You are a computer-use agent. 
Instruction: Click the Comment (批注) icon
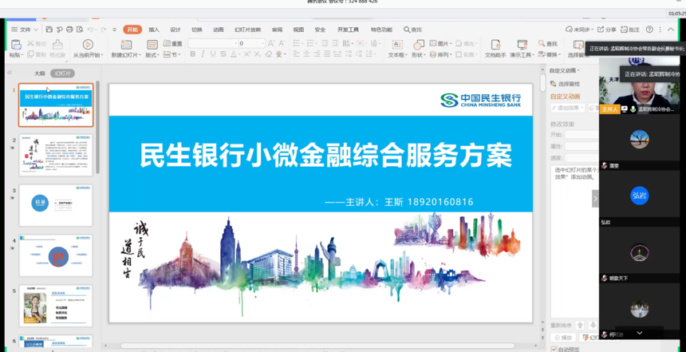click(x=630, y=30)
